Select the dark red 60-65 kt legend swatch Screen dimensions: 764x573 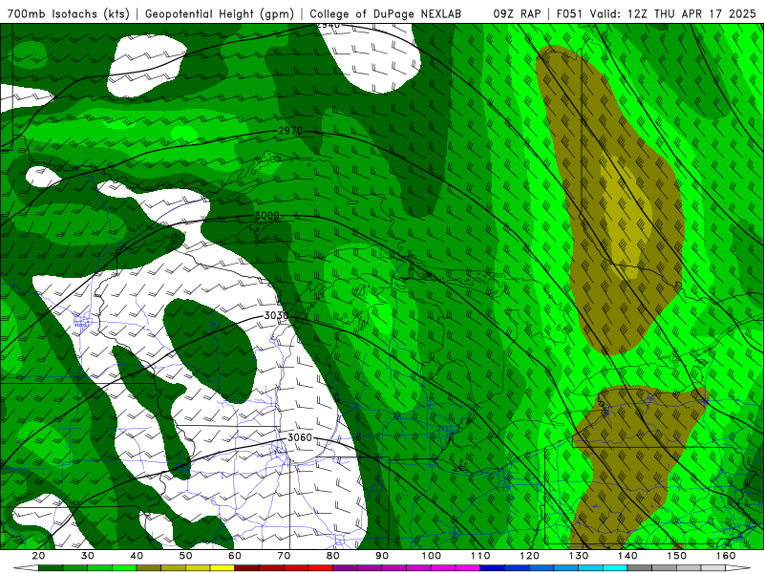tap(247, 568)
